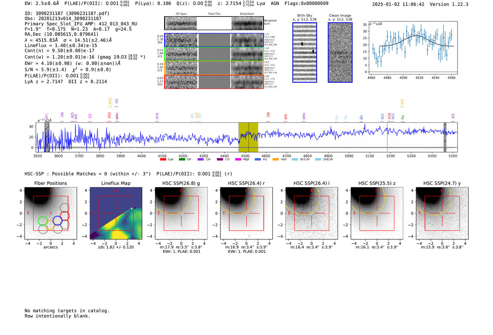Image resolution: width=493 pixels, height=335 pixels.
Task: Click the blue fiber circle in Fiber Positions
Action: click(57, 220)
